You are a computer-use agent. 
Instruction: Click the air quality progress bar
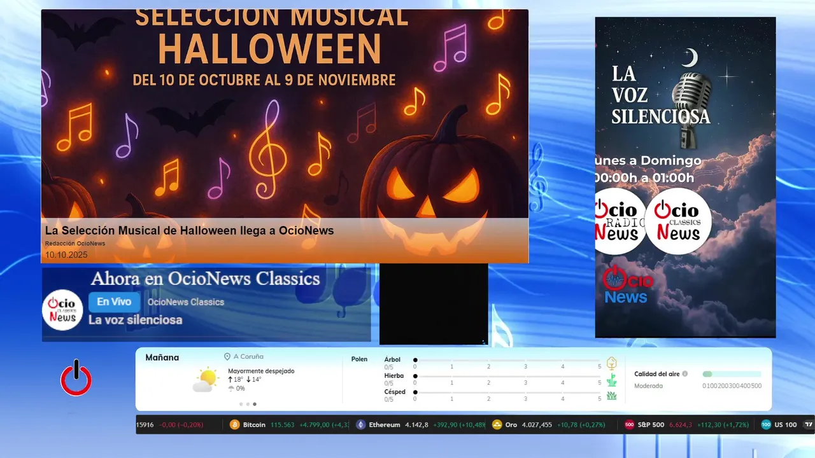pos(732,374)
